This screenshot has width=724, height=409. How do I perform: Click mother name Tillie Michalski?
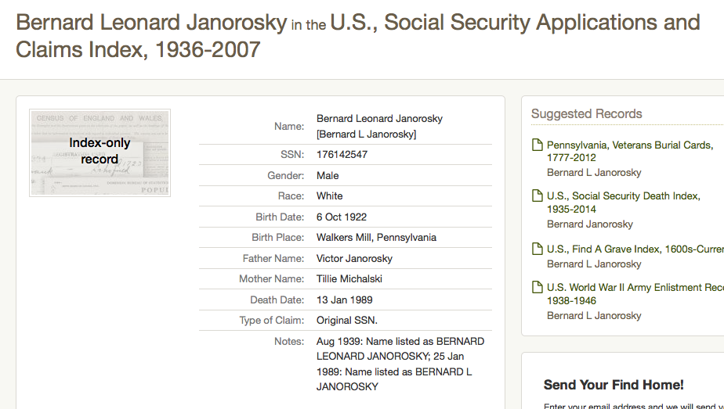point(349,279)
